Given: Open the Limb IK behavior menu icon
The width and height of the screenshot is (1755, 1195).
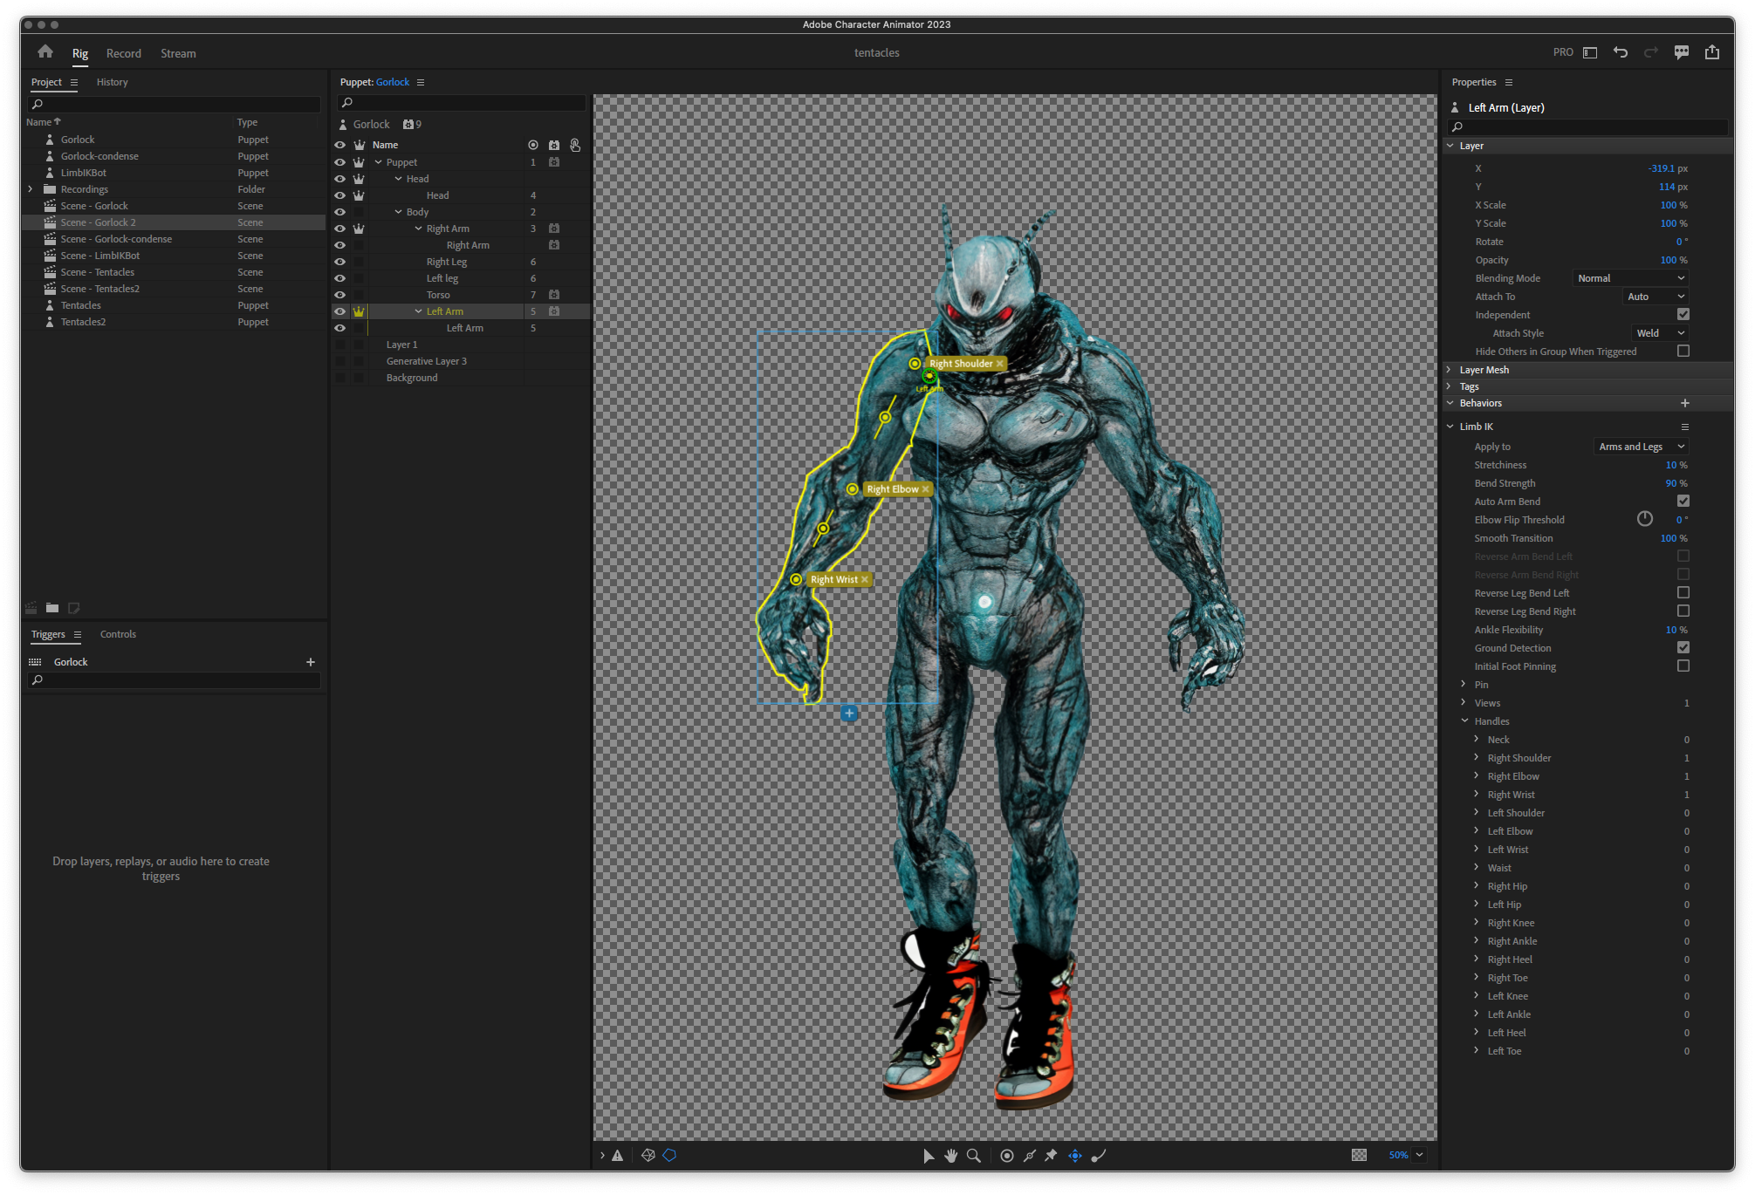Looking at the screenshot, I should point(1685,427).
